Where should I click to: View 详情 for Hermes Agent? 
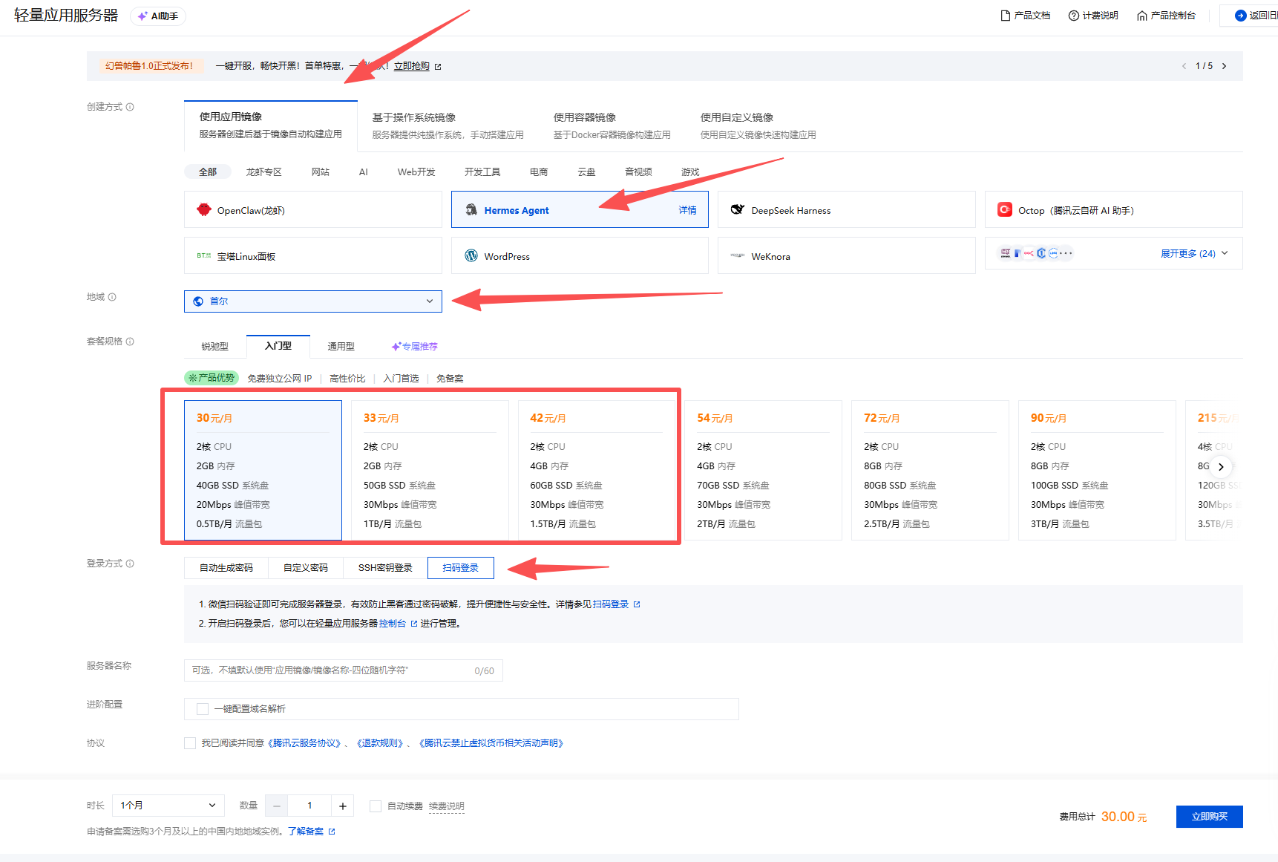point(687,211)
